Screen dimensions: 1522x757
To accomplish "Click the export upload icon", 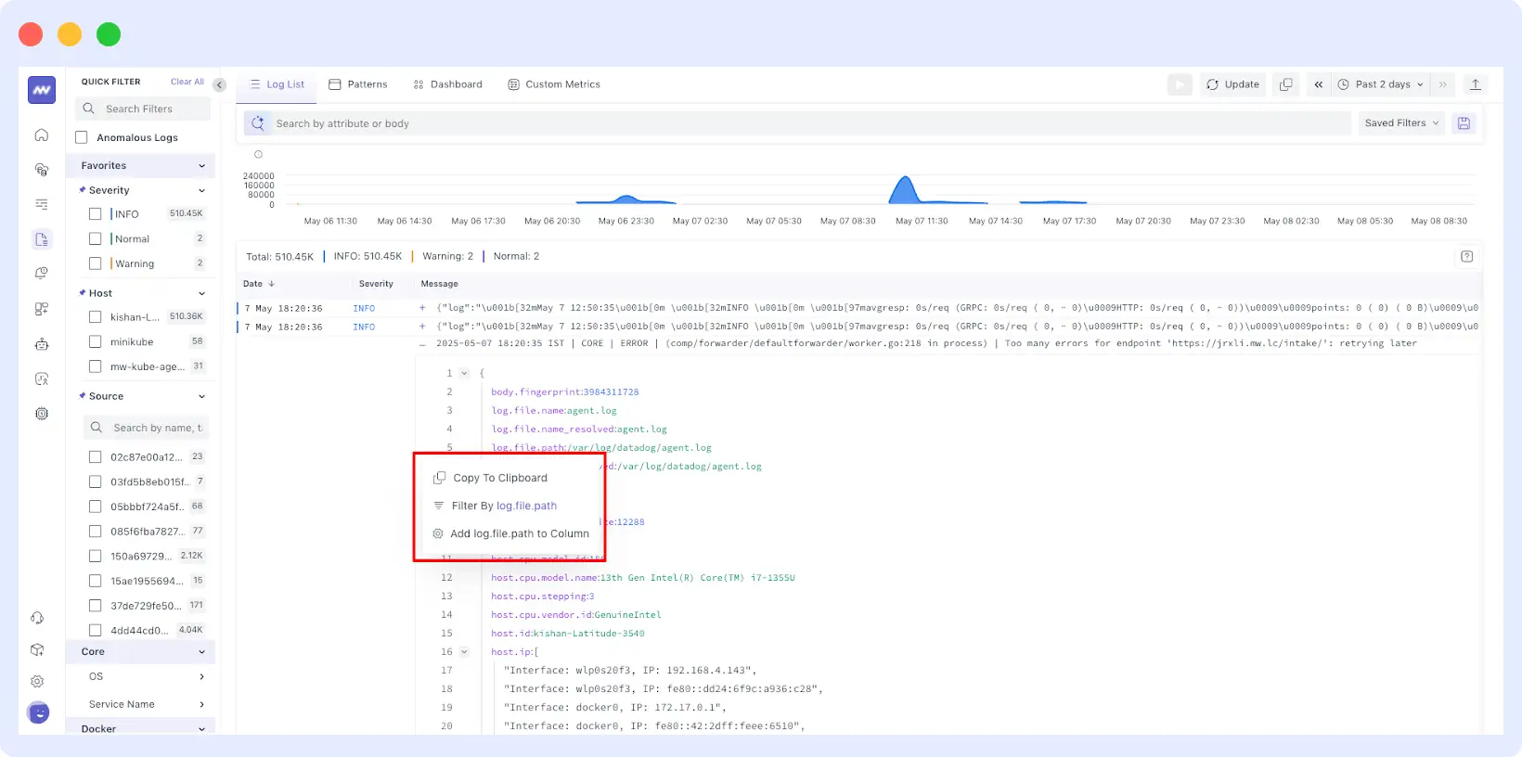I will click(x=1476, y=84).
